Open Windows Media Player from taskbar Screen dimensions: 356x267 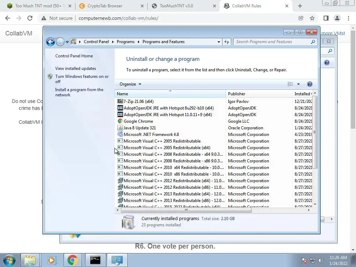[x=51, y=260]
